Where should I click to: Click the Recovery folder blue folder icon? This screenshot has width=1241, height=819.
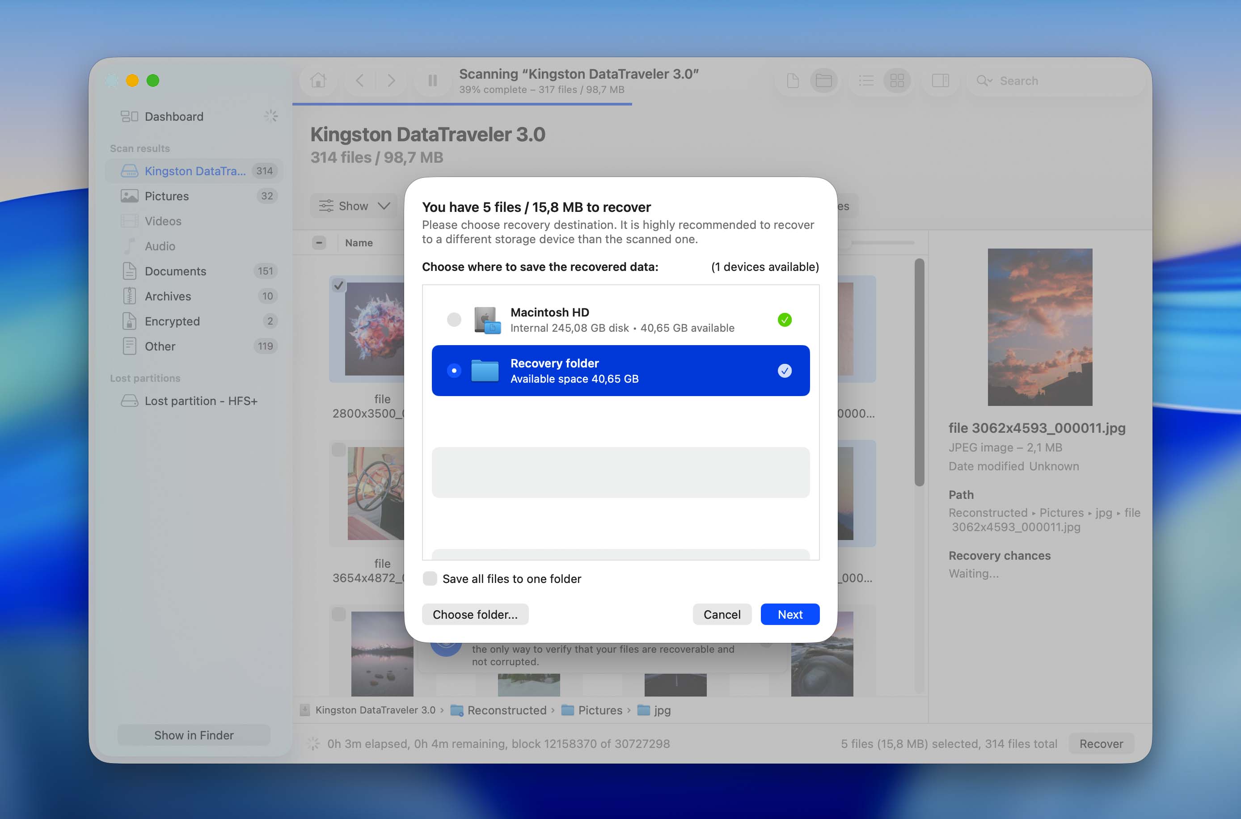[485, 371]
